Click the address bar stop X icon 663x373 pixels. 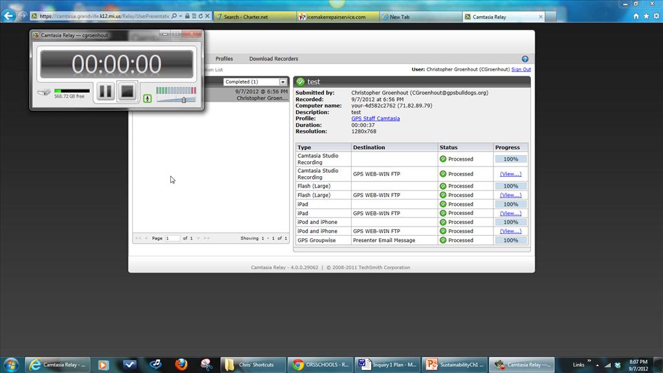[207, 16]
